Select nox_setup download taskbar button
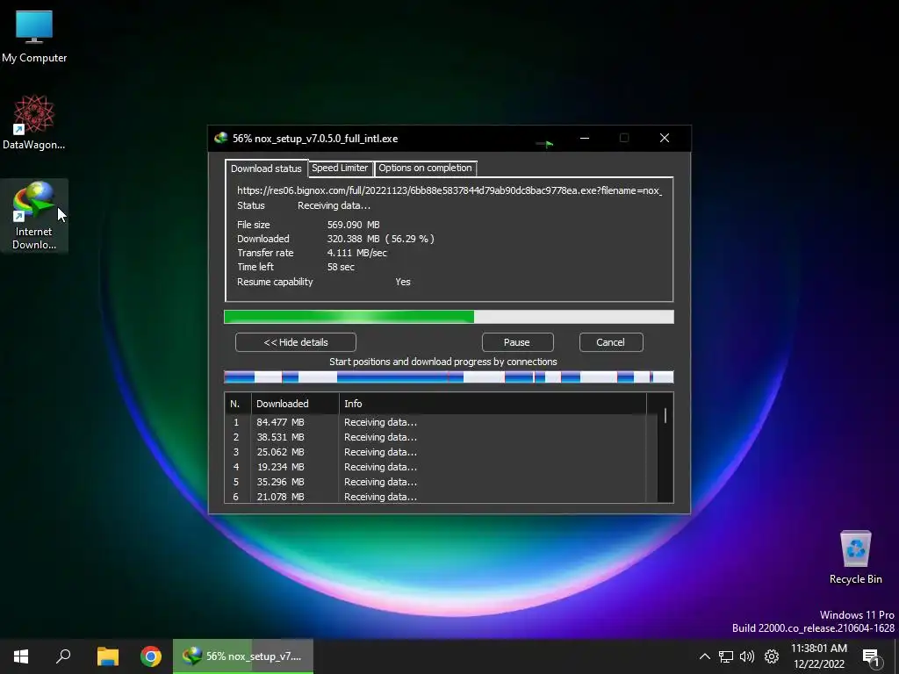 tap(243, 656)
